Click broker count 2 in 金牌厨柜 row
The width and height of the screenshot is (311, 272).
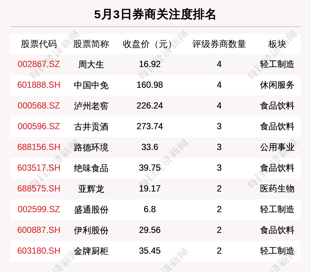pos(219,251)
